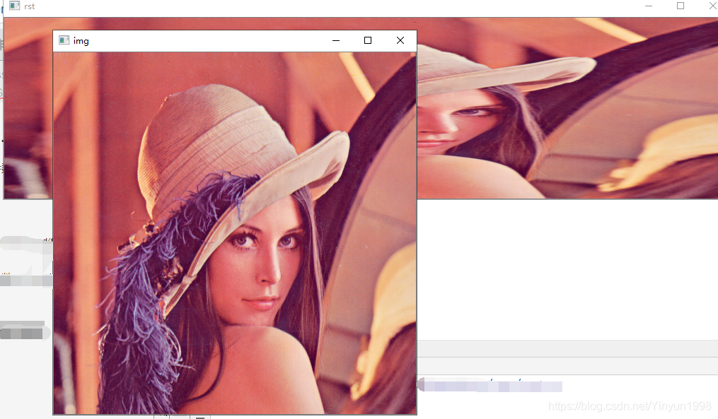This screenshot has height=419, width=718.
Task: Click the rst window title text
Action: pos(29,6)
